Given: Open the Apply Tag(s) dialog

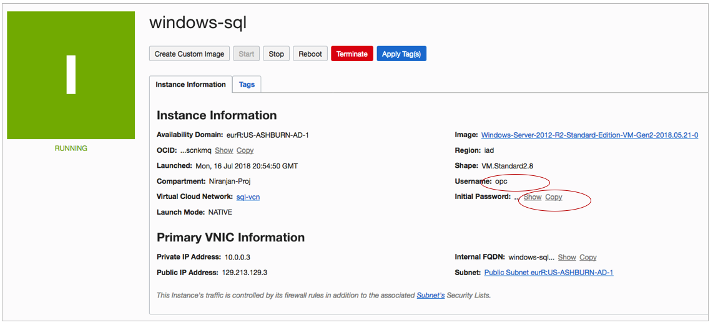Looking at the screenshot, I should pyautogui.click(x=401, y=54).
